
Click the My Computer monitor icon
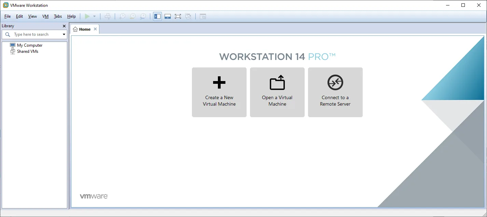pyautogui.click(x=13, y=45)
